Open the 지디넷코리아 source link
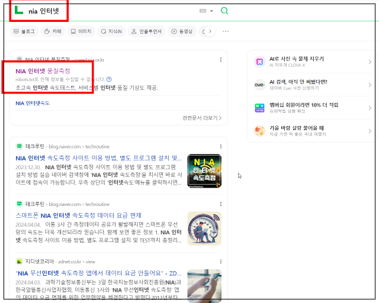Viewport: 379px width, 303px height. coord(40,262)
